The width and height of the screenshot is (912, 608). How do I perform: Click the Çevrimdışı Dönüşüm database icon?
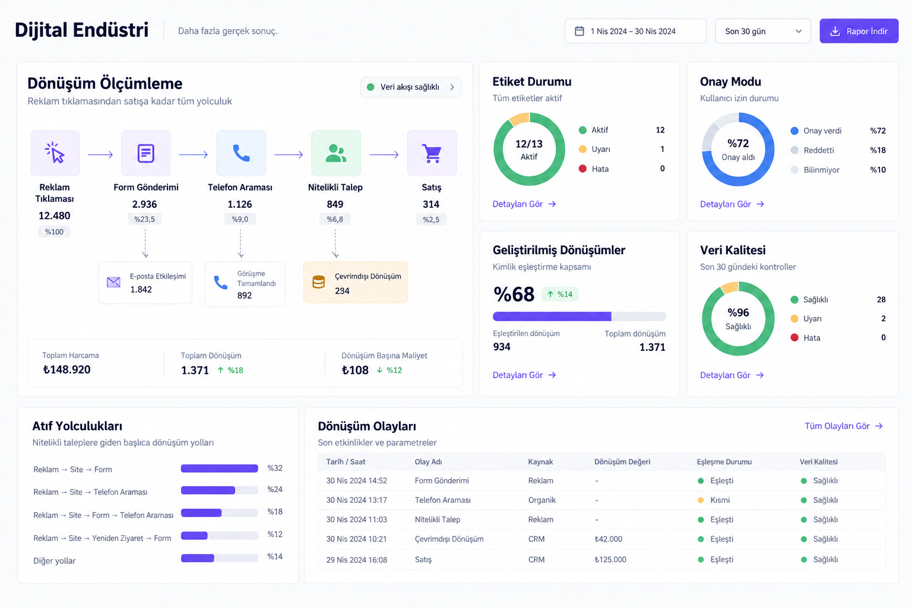point(319,282)
